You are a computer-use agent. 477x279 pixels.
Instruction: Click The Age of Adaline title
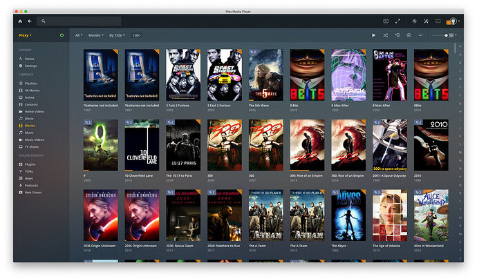coord(386,246)
